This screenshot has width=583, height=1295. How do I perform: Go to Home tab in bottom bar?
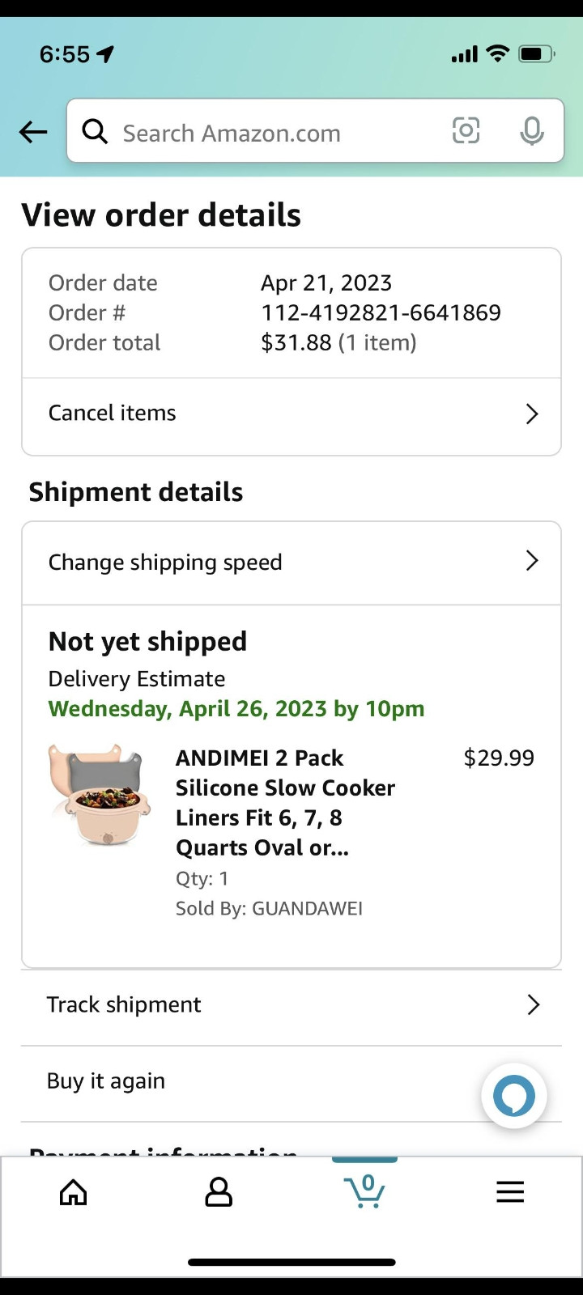pos(74,1192)
